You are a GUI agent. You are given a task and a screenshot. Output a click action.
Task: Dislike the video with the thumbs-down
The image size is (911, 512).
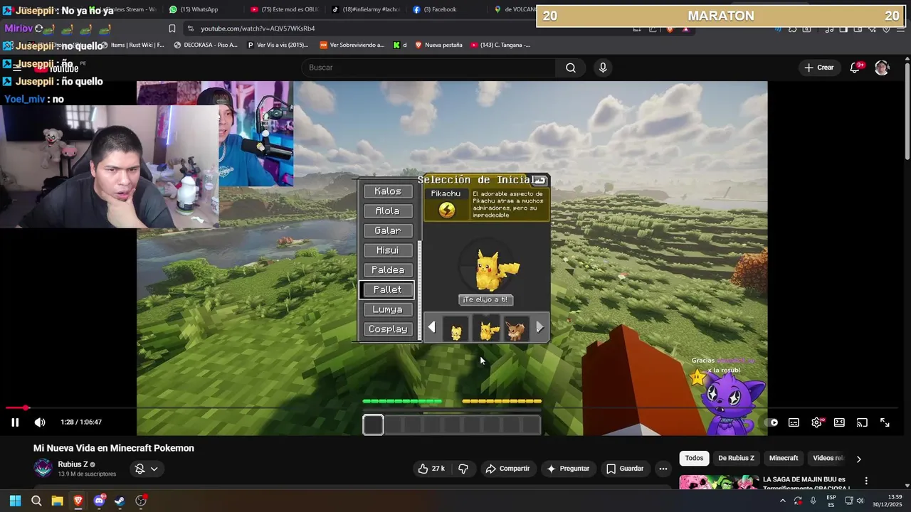point(463,469)
